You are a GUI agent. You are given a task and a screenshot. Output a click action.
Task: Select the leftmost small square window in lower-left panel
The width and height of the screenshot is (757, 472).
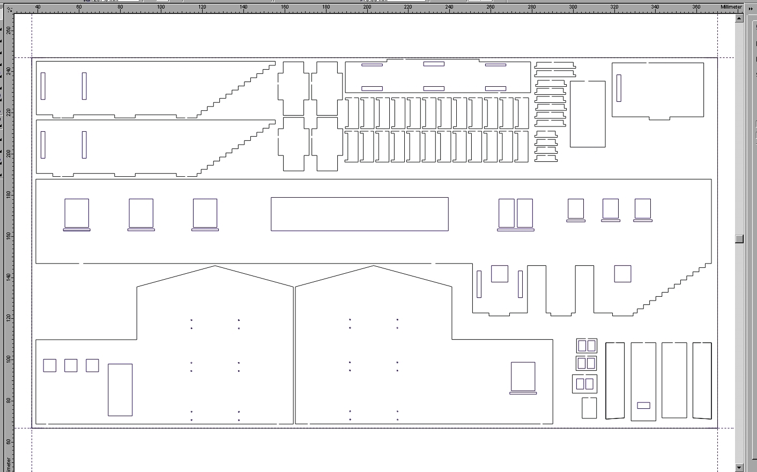click(49, 365)
